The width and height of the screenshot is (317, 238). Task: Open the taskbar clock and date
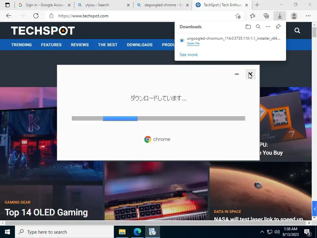pyautogui.click(x=290, y=232)
